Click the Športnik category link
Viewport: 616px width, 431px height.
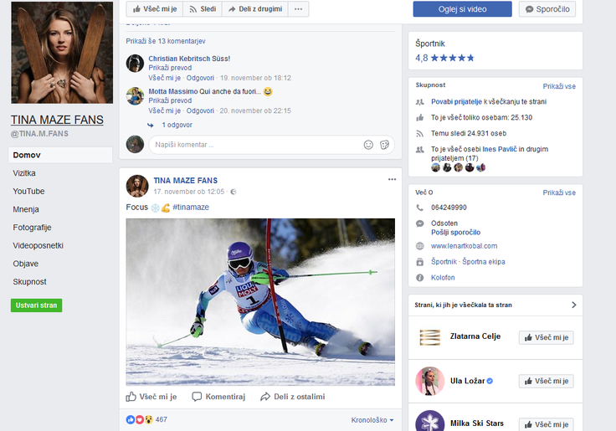click(444, 262)
